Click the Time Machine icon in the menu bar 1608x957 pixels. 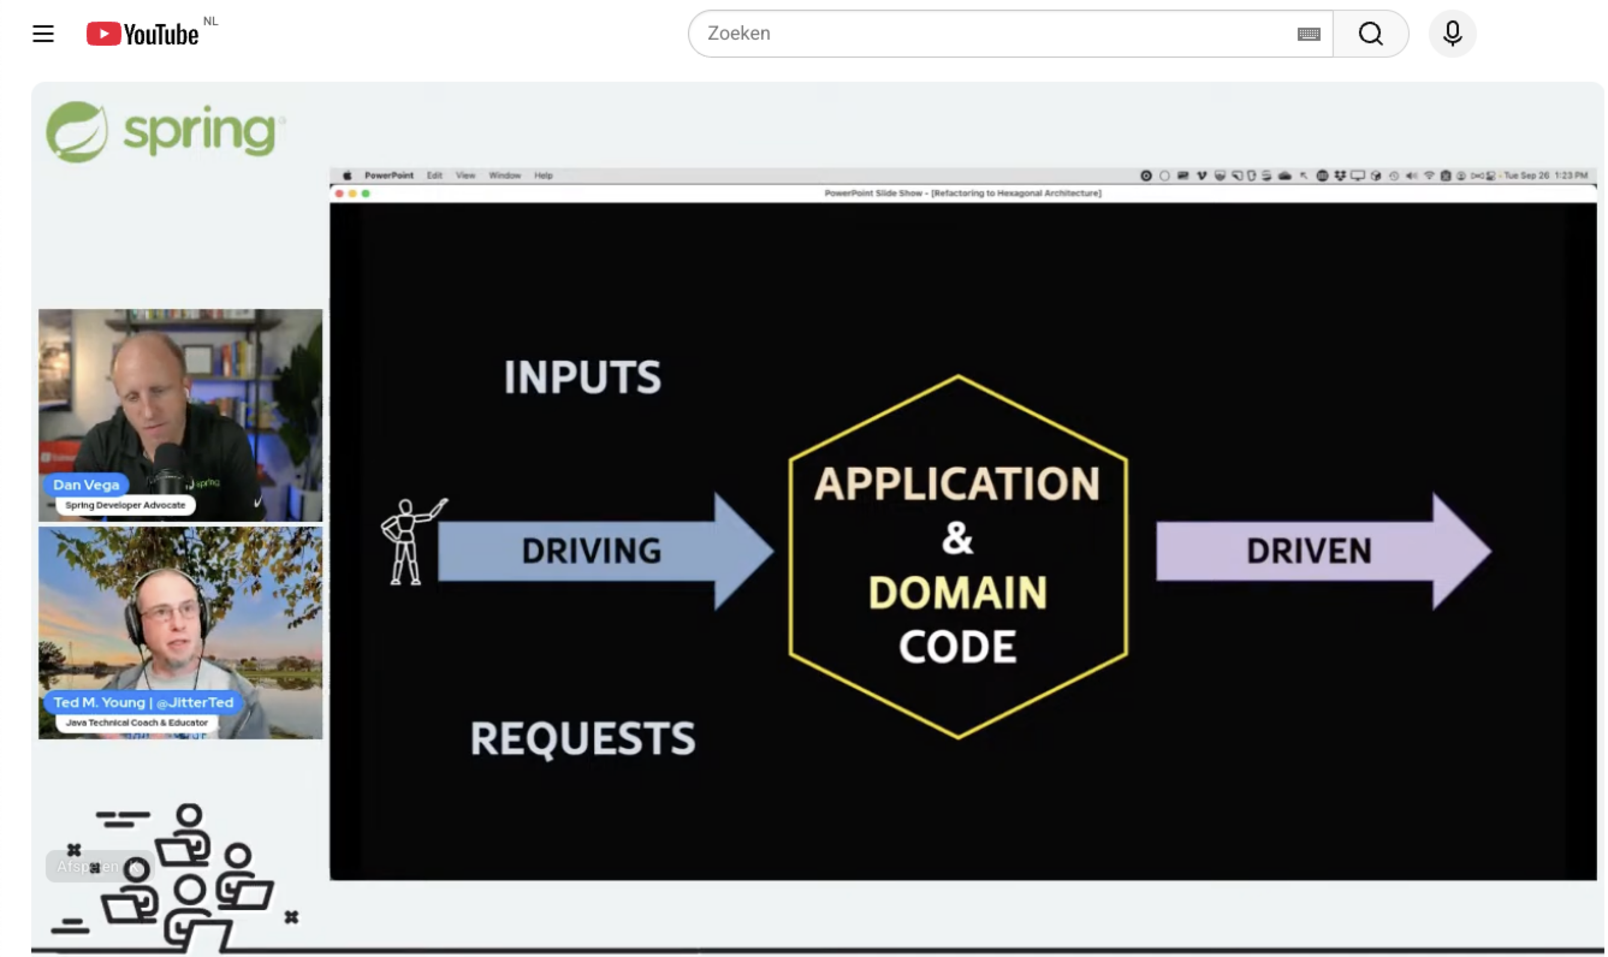1394,175
